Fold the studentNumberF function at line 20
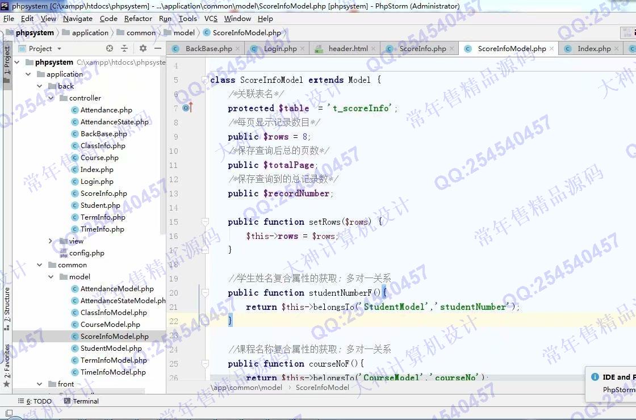 (205, 293)
